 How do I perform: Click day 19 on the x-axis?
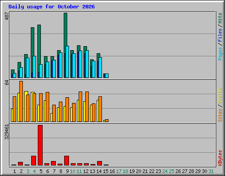132,171
